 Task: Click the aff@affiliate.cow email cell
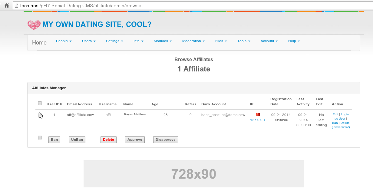point(80,115)
